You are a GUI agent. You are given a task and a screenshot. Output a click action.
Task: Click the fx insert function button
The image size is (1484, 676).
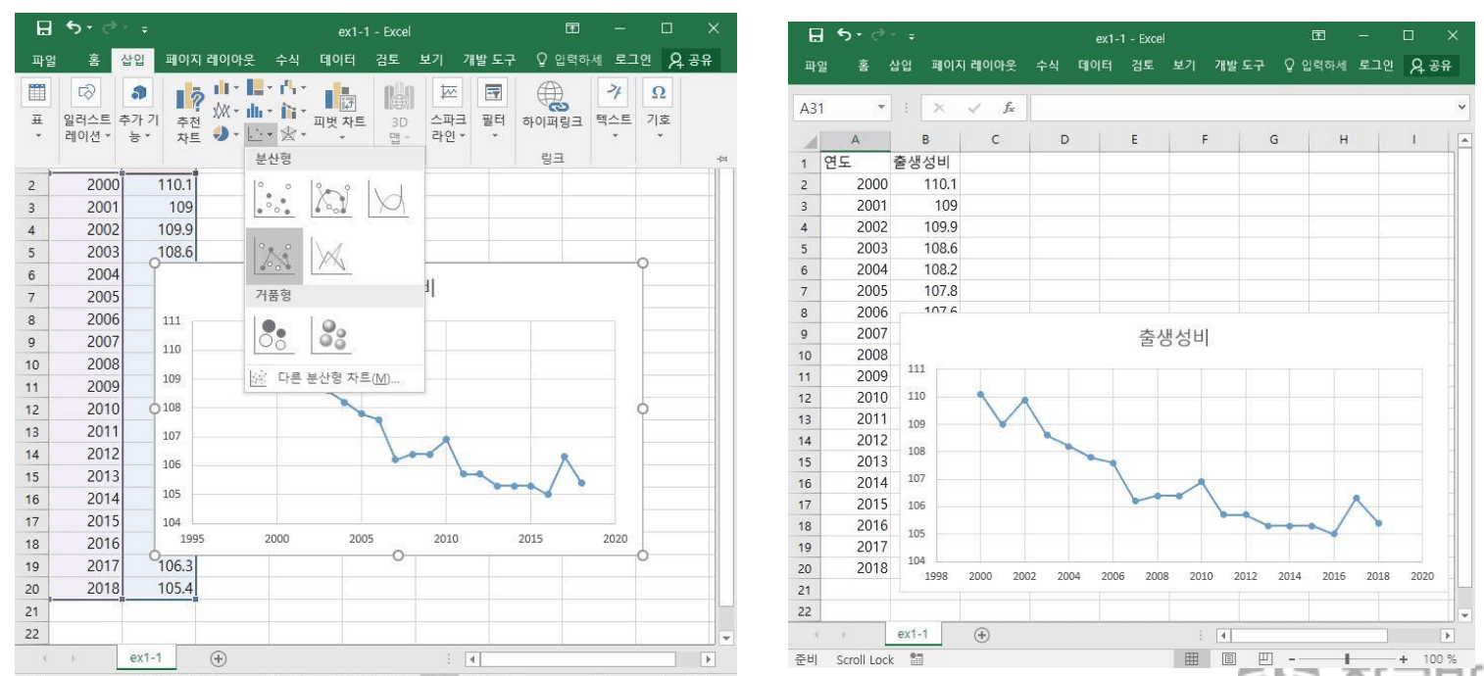point(1008,108)
